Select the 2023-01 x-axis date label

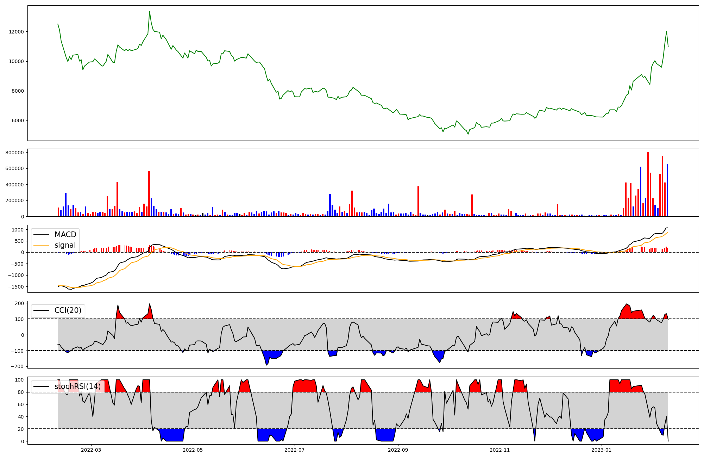coord(602,450)
